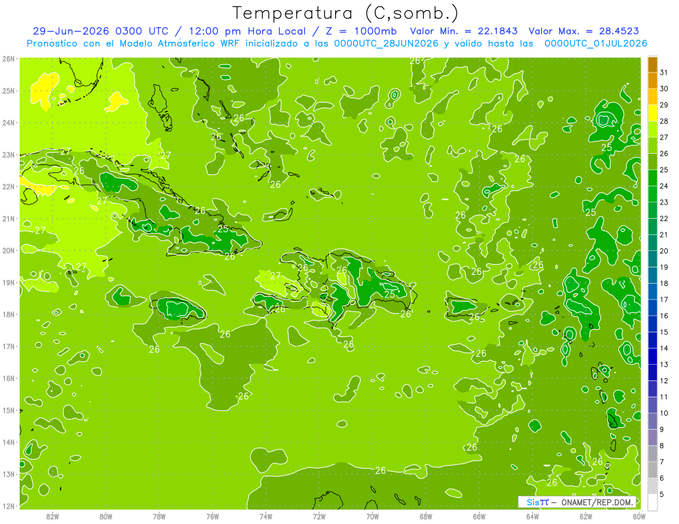
Task: Click the 64W longitude axis label
Action: (532, 516)
